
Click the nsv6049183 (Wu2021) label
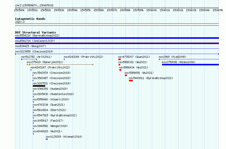tap(47, 131)
